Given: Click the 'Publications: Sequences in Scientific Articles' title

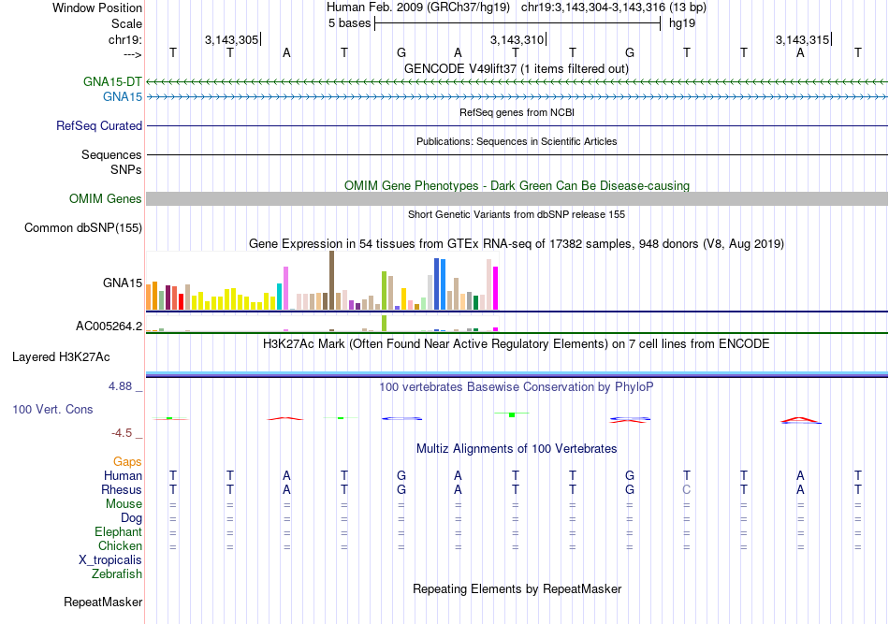Looking at the screenshot, I should coord(517,141).
